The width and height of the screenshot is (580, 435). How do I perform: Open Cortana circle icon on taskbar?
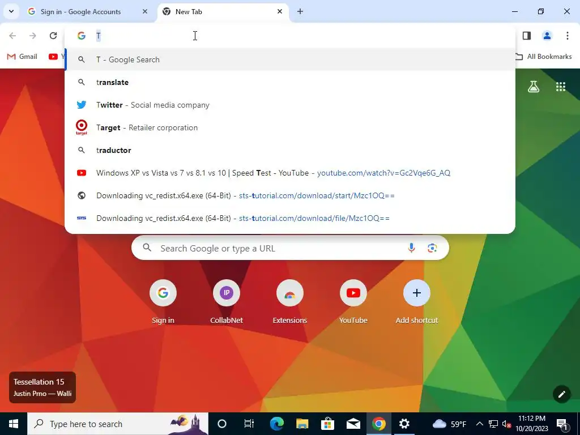[222, 424]
